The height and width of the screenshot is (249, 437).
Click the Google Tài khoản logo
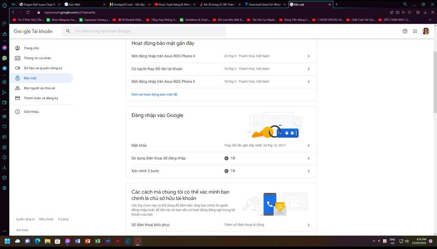33,31
